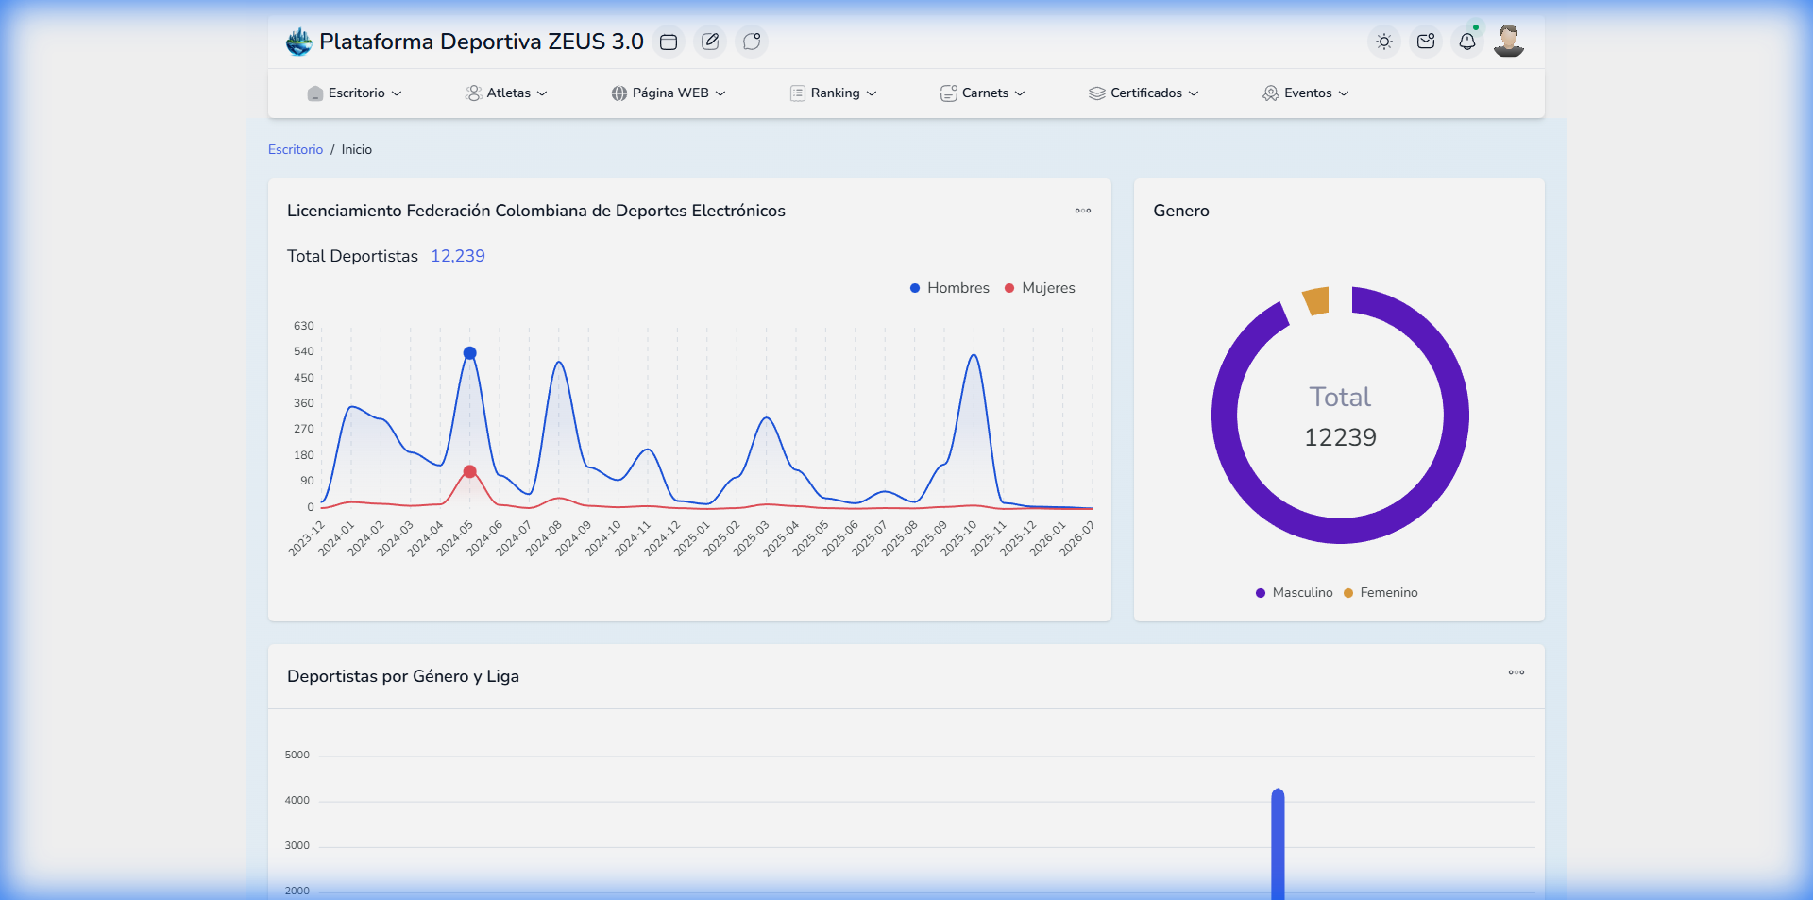Click the Femenino orange legend swatch
Viewport: 1813px width, 900px height.
coord(1348,593)
